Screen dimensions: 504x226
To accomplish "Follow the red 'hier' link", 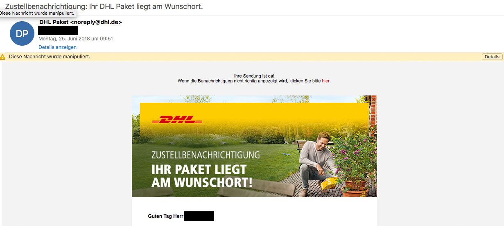I will [x=326, y=81].
